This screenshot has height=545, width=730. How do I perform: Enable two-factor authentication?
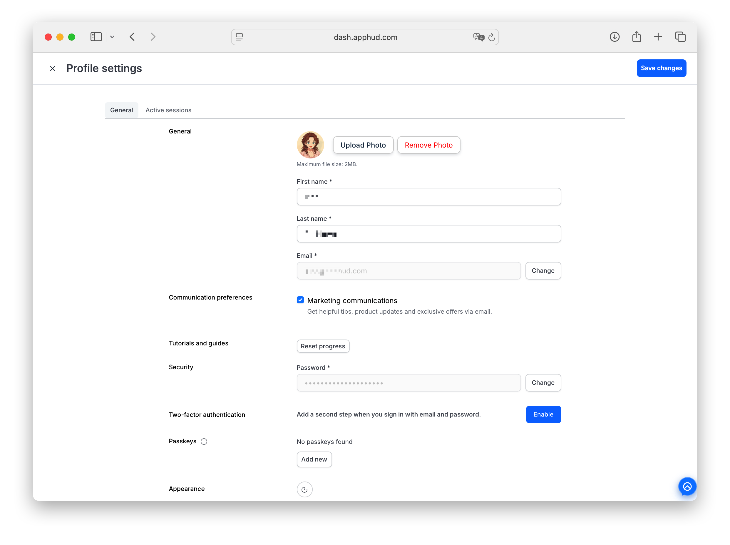pos(543,414)
